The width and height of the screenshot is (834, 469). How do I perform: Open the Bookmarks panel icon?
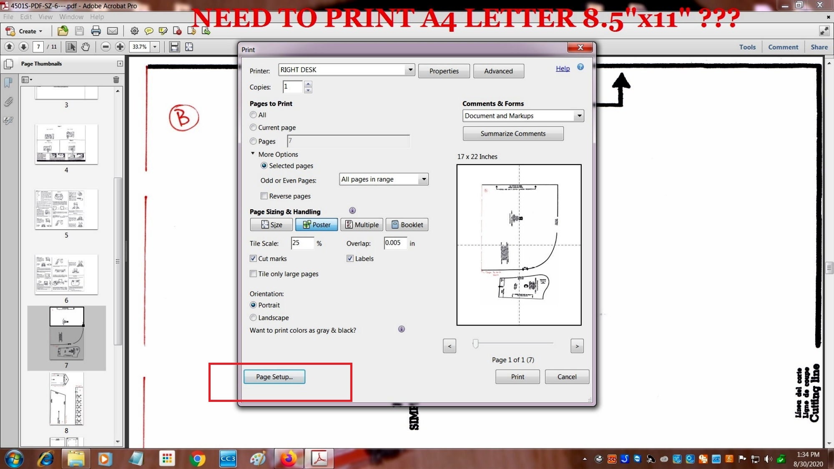click(8, 83)
